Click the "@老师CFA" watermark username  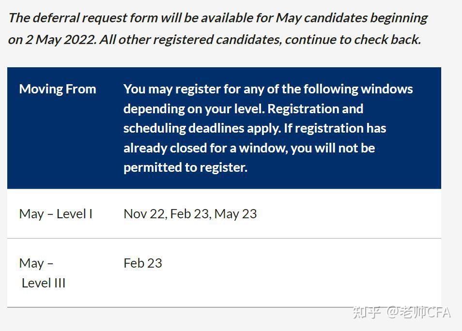click(418, 313)
